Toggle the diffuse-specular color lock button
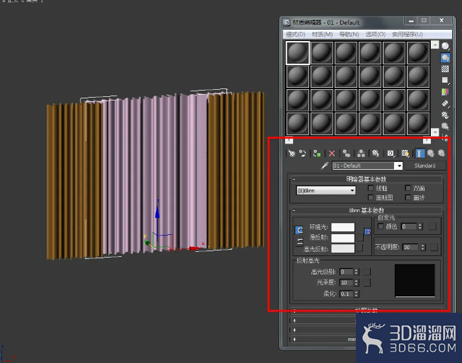Screen dimensions: 462x363 [x=299, y=242]
